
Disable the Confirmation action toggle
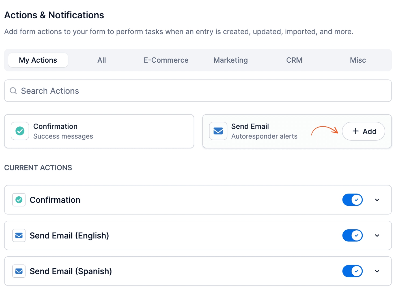352,200
